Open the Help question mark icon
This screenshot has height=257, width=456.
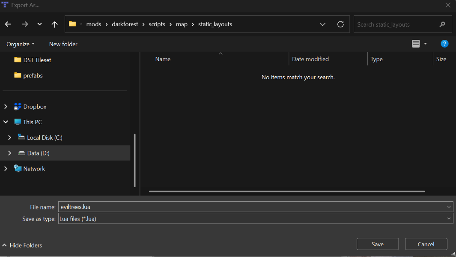[x=444, y=44]
